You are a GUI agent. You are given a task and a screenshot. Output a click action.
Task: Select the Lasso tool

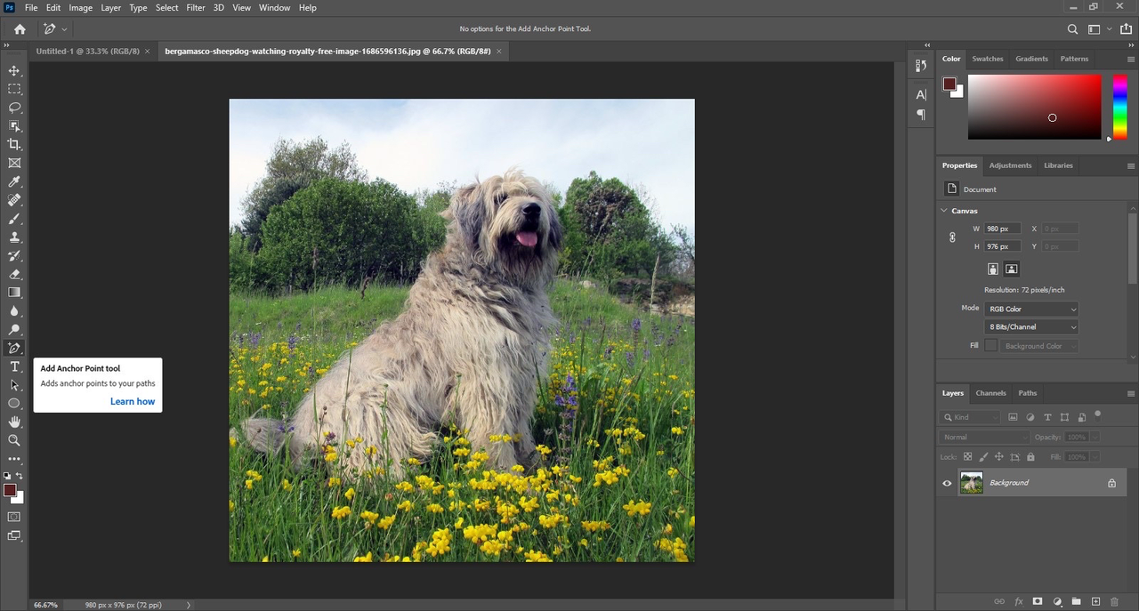click(x=14, y=108)
